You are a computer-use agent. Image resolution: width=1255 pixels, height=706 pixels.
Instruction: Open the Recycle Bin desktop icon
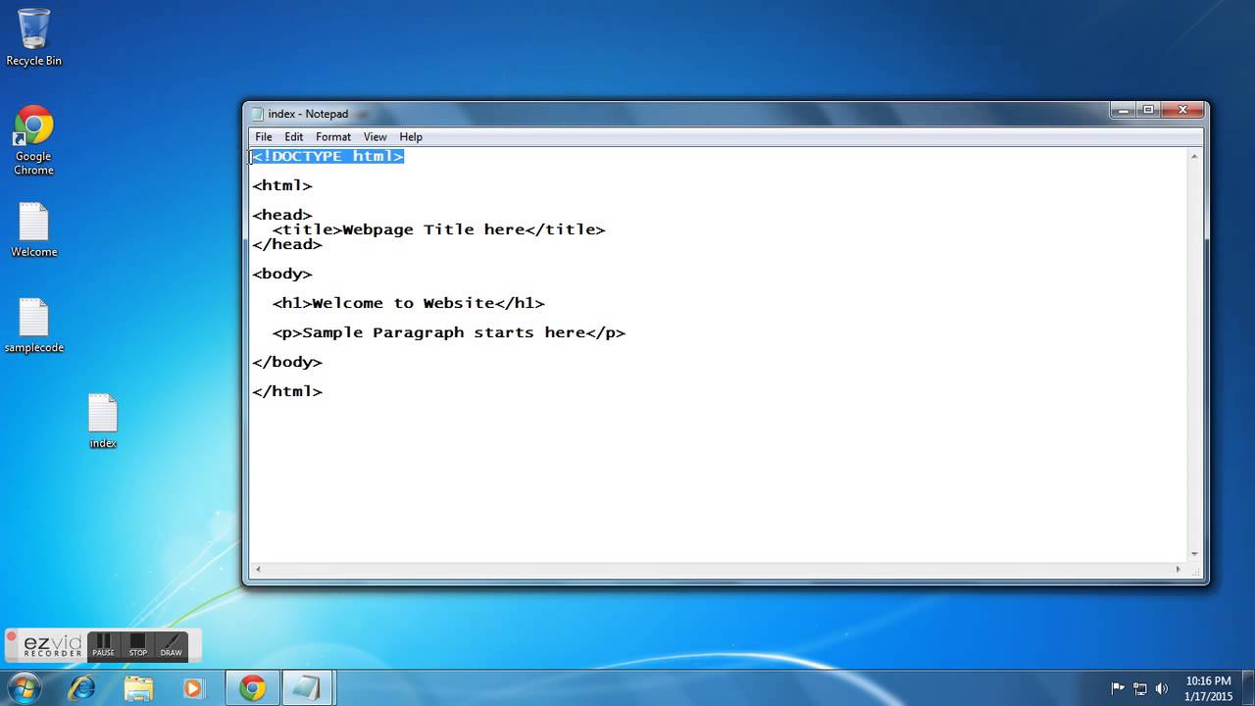tap(33, 37)
